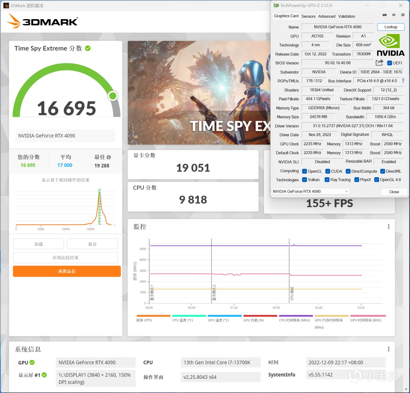The height and width of the screenshot is (393, 410).
Task: Click your score value 16 695 in green
Action: pos(28,165)
